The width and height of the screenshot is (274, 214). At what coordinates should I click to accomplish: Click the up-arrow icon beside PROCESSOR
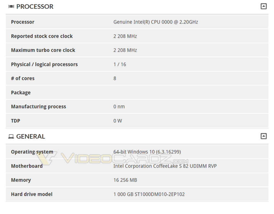(x=264, y=6)
